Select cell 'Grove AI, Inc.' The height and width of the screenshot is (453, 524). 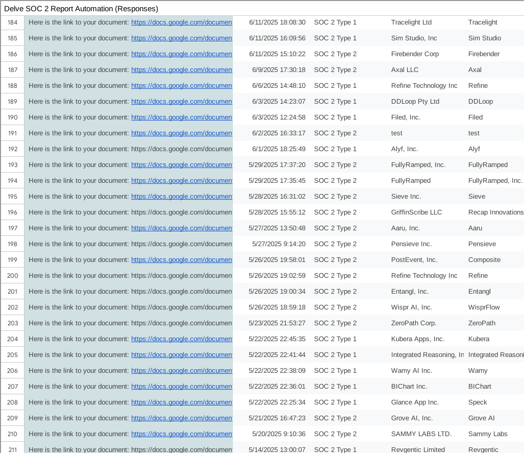coord(412,418)
